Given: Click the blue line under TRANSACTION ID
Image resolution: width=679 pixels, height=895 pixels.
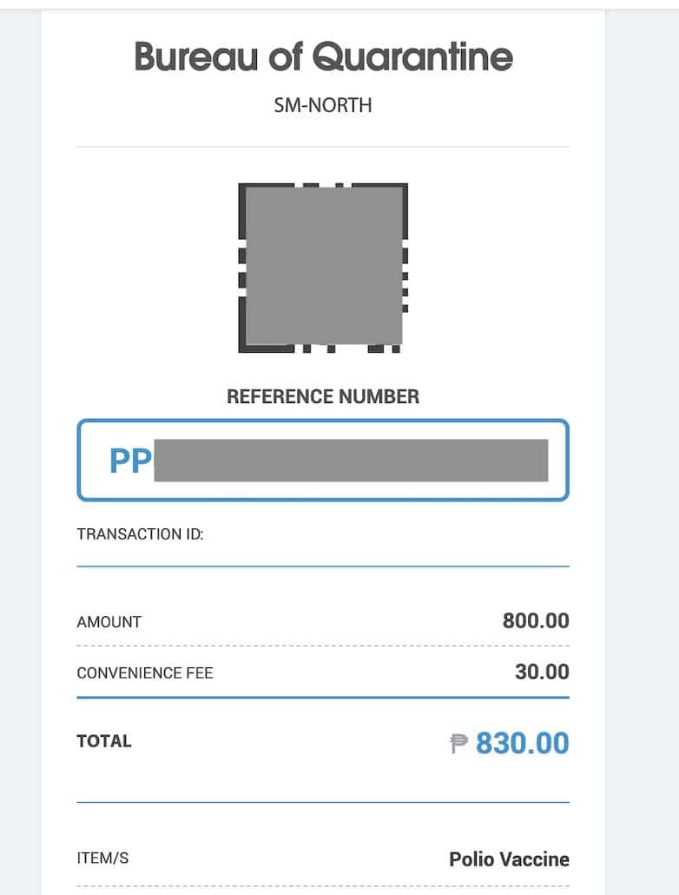Looking at the screenshot, I should click(x=323, y=567).
